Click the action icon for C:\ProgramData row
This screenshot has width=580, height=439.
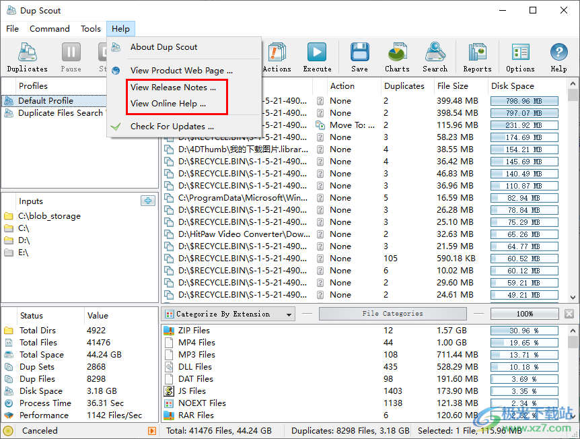(320, 198)
